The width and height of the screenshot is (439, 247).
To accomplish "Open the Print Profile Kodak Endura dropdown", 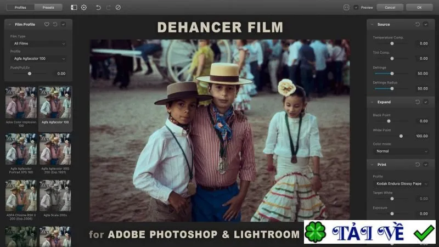I will (x=401, y=184).
